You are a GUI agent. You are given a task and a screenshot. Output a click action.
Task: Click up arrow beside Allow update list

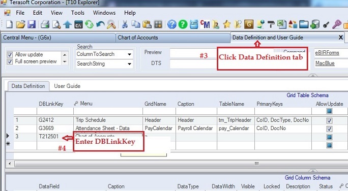tap(65, 55)
